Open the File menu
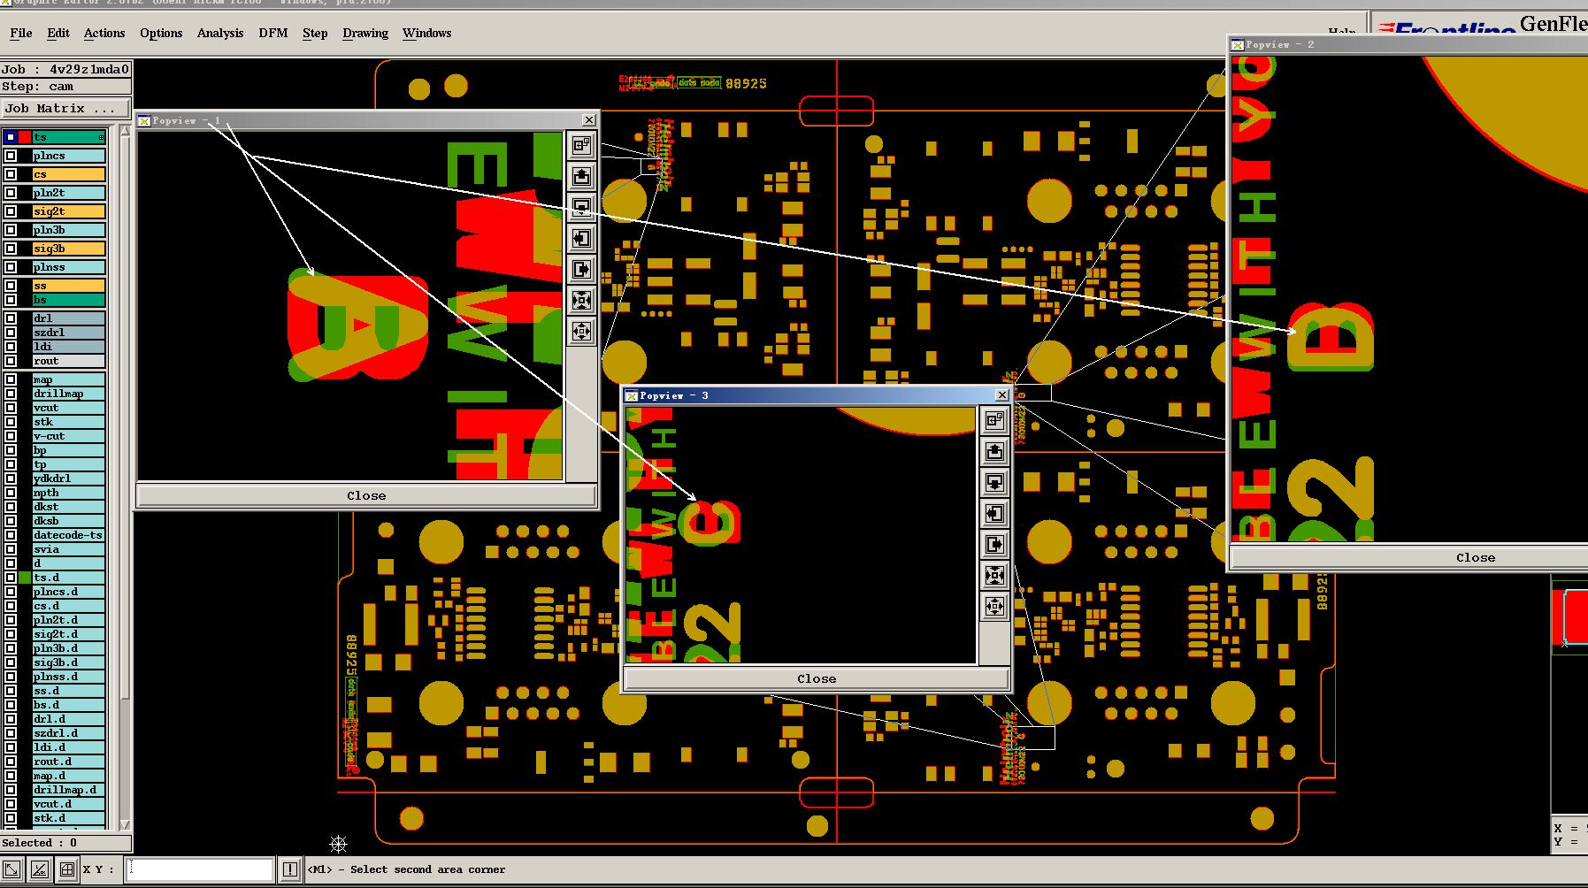 [21, 34]
